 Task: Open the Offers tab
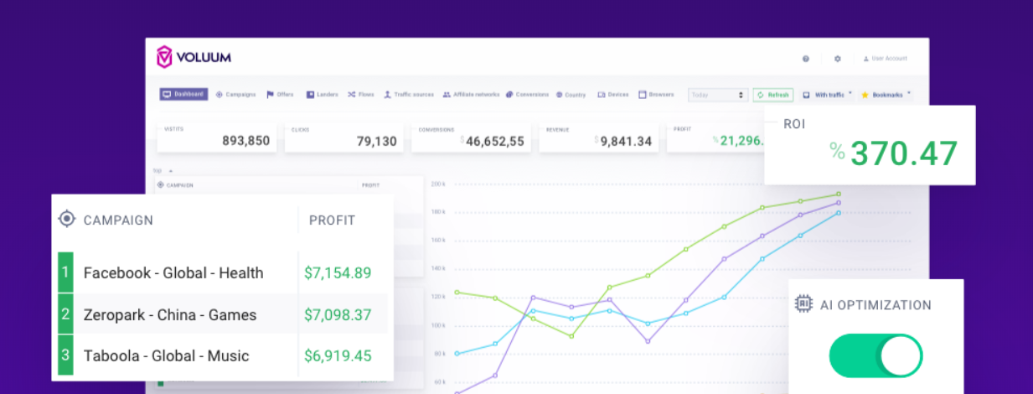click(x=280, y=95)
